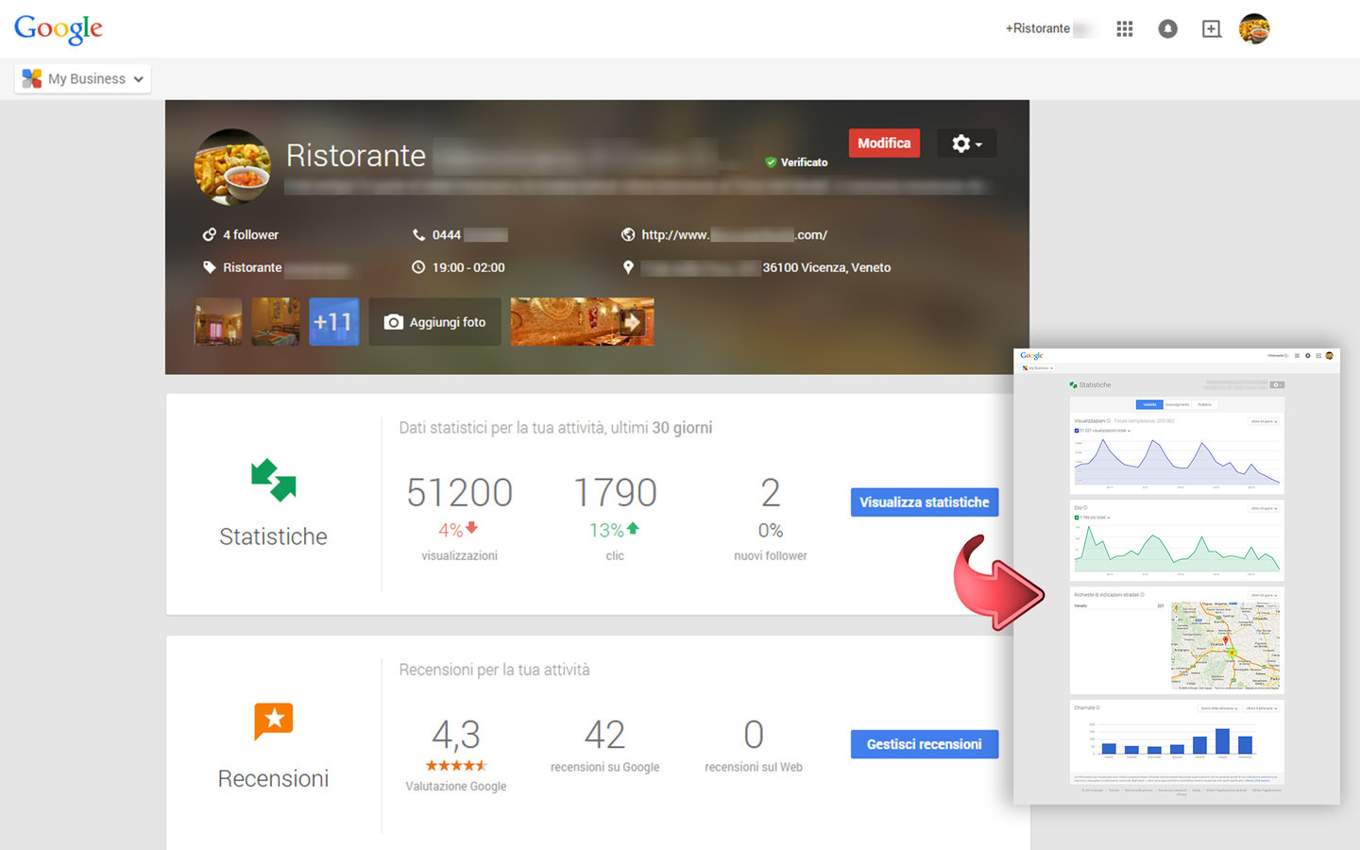
Task: Click the Ristorante category label
Action: (252, 267)
